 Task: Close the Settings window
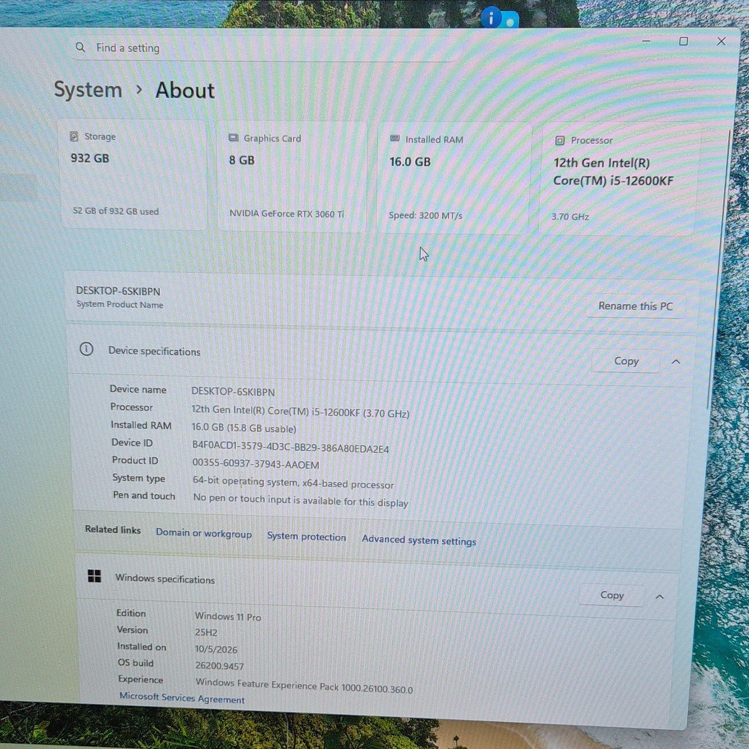[x=721, y=41]
